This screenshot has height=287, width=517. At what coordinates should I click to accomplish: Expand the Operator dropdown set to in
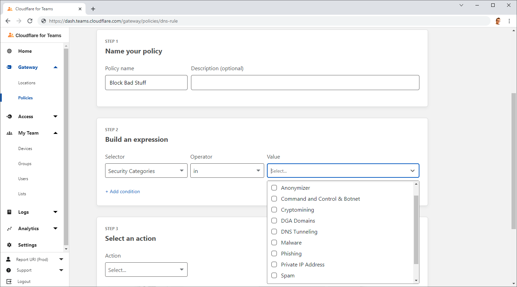click(x=227, y=171)
